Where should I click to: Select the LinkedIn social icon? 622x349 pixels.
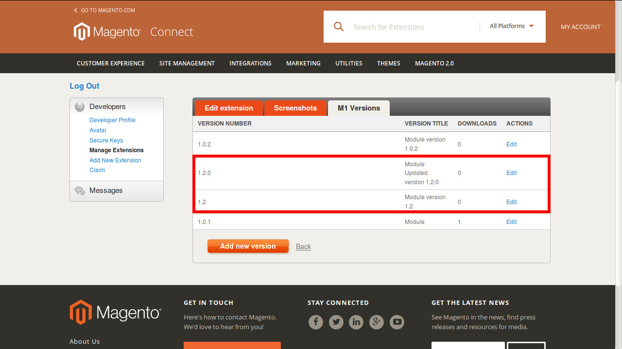coord(356,322)
